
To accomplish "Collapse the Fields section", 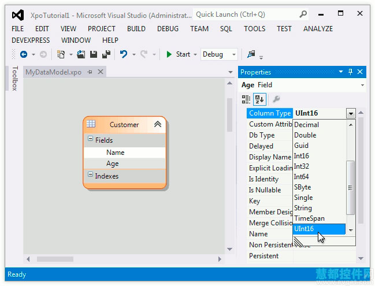I will (x=90, y=139).
